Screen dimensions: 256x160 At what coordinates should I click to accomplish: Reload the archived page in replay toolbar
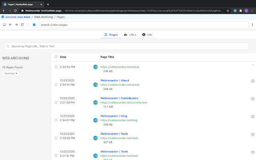point(22,25)
